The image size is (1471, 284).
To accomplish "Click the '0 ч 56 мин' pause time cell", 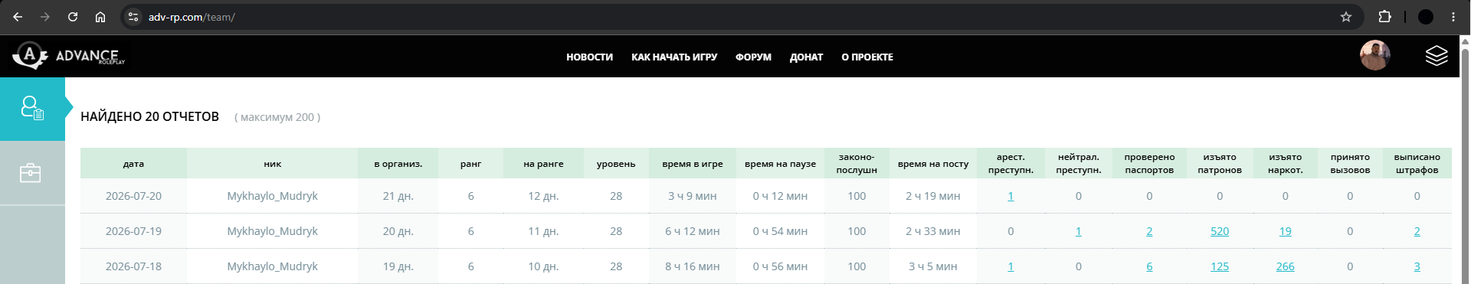I will [780, 266].
